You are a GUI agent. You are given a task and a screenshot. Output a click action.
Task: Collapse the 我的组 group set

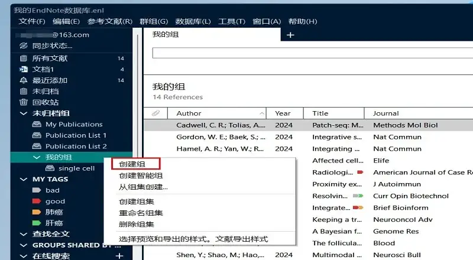tap(37, 157)
